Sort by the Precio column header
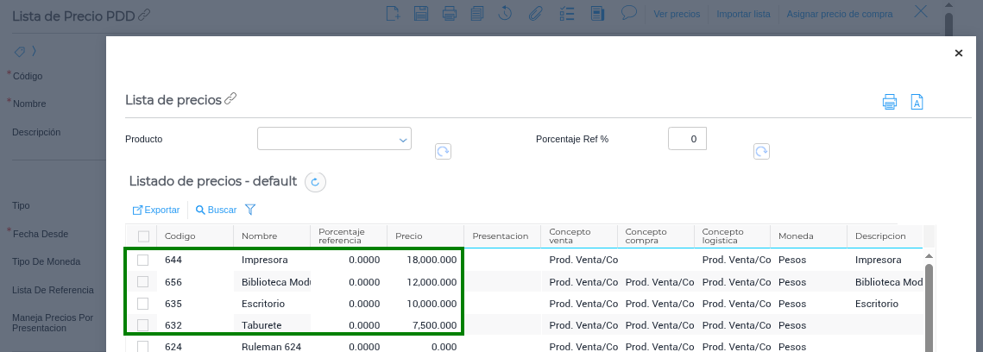Screen dimensions: 983x352 coord(409,236)
